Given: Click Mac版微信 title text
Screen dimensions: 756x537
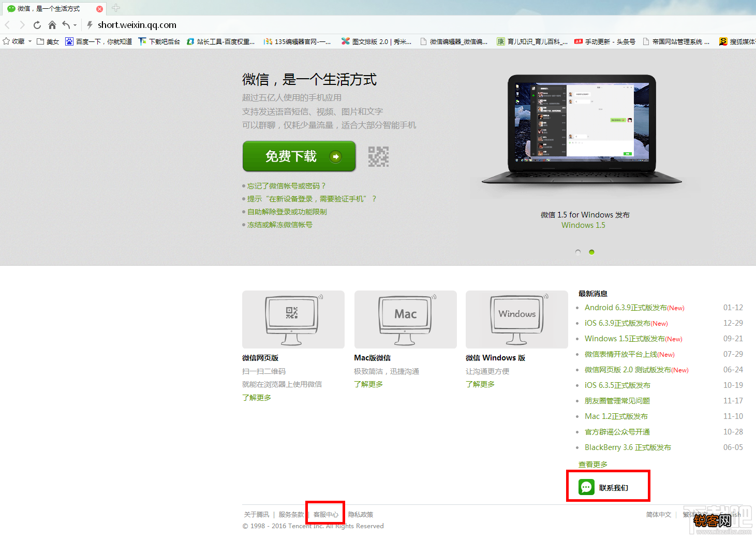Looking at the screenshot, I should click(x=373, y=358).
